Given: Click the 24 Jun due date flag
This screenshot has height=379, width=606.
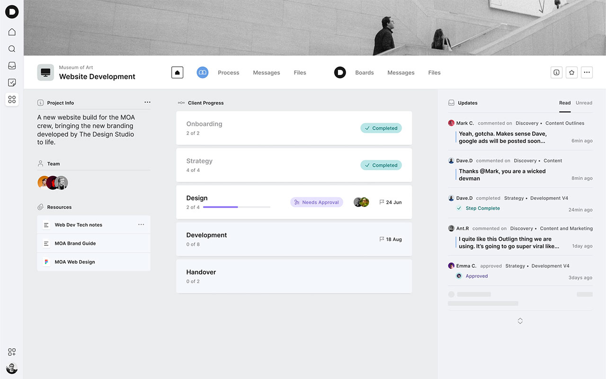Looking at the screenshot, I should (391, 202).
